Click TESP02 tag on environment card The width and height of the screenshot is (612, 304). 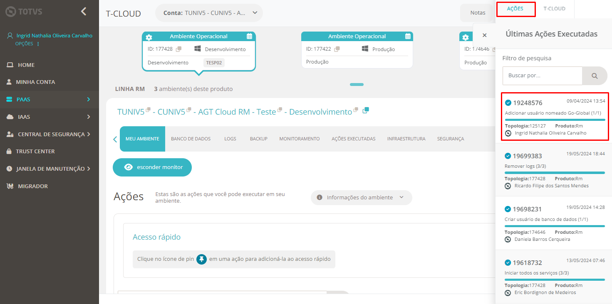pyautogui.click(x=214, y=63)
